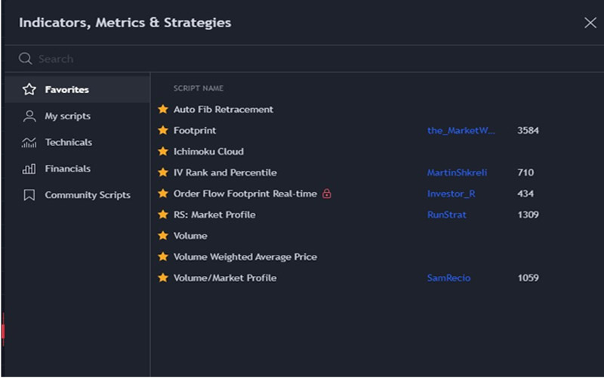604x378 pixels.
Task: Click the Favorites star icon in sidebar
Action: (x=29, y=90)
